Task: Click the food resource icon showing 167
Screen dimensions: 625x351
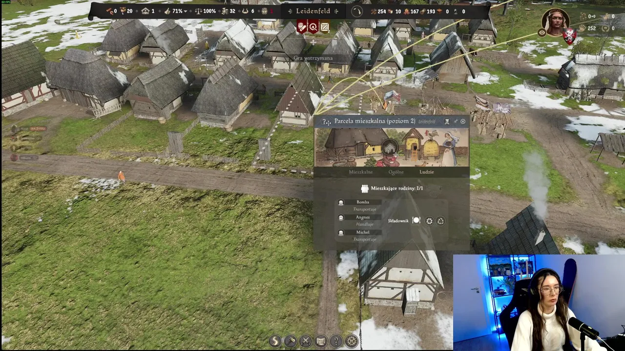Action: pos(406,11)
